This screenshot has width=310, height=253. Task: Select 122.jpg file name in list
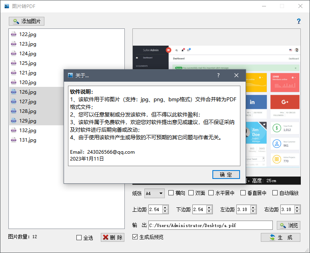pyautogui.click(x=28, y=34)
